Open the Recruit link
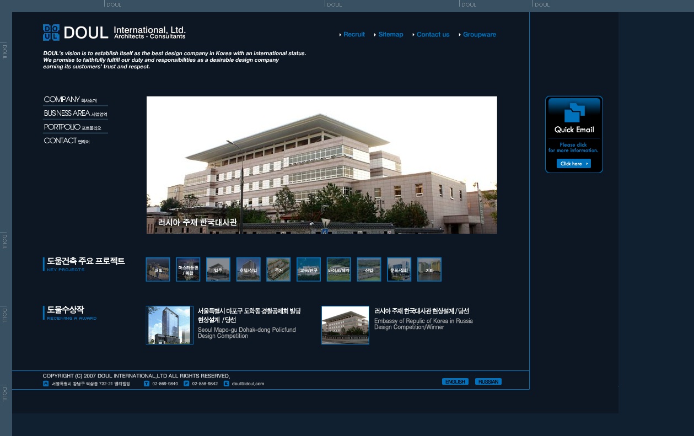694x436 pixels. click(354, 34)
